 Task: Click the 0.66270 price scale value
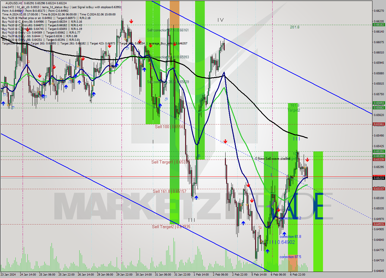point(379,11)
